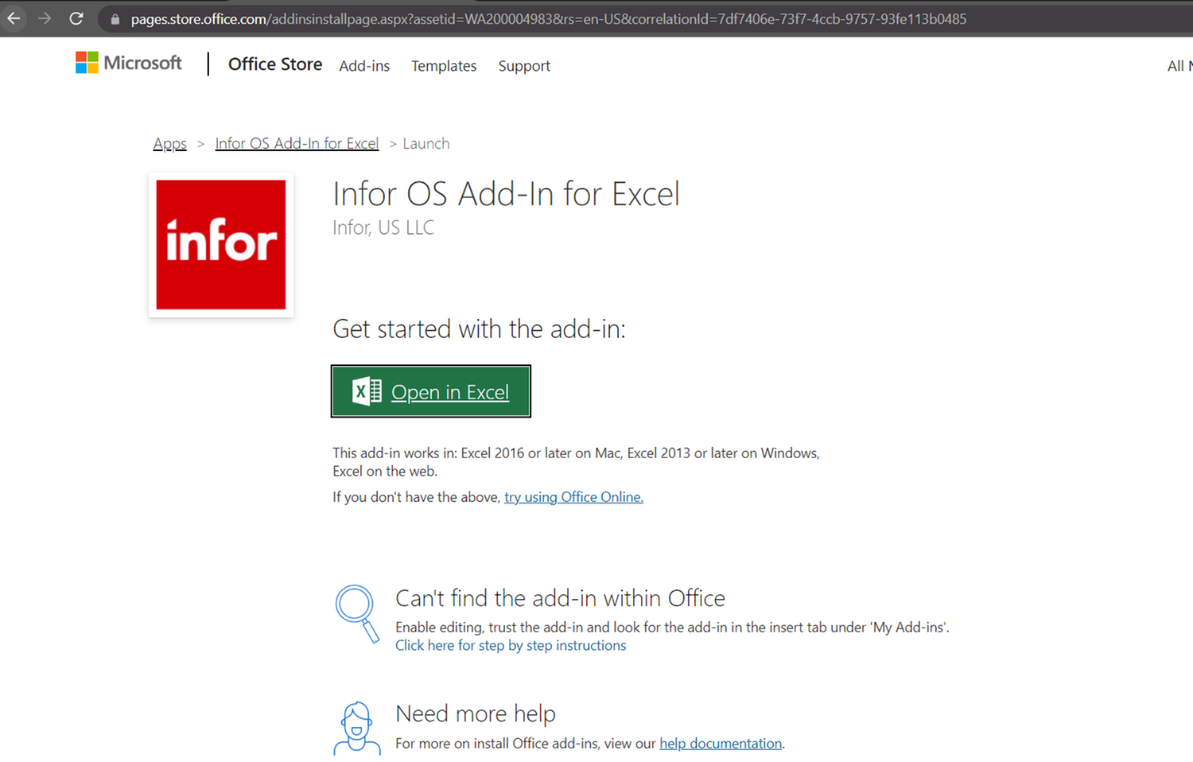Click the infor logo image
Image resolution: width=1193 pixels, height=762 pixels.
[221, 244]
